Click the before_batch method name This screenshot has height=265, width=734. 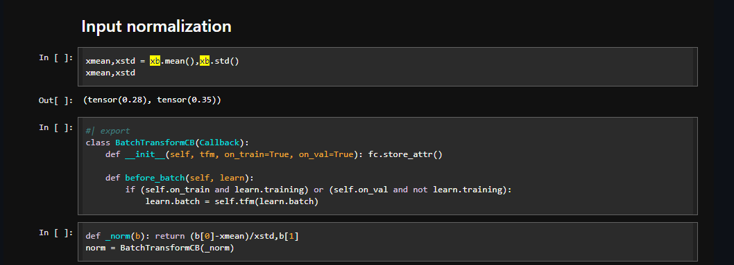coord(155,179)
